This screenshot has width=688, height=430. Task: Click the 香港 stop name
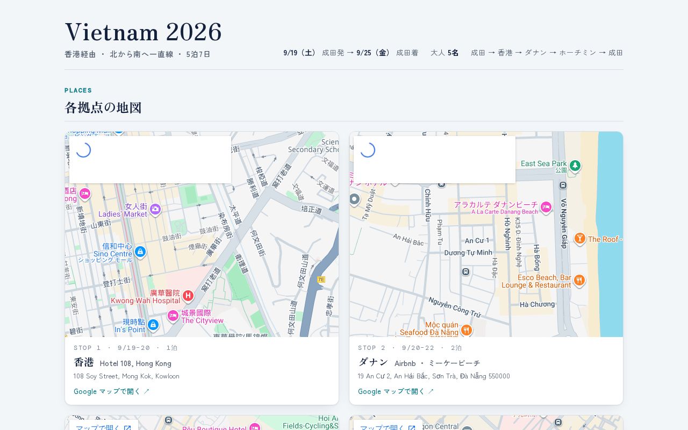pyautogui.click(x=84, y=362)
